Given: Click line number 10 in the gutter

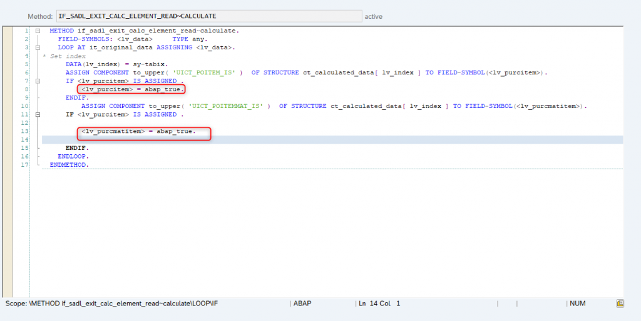Looking at the screenshot, I should [x=25, y=106].
